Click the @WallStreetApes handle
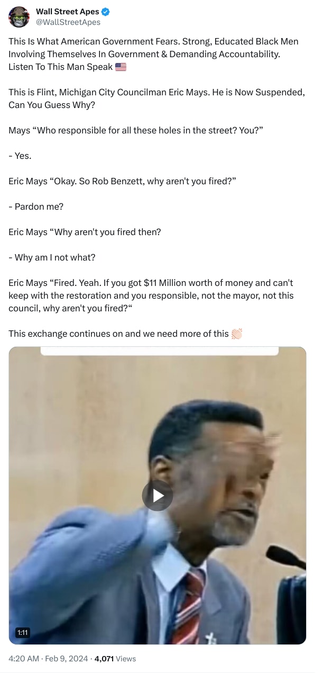This screenshot has width=323, height=673. (x=68, y=22)
